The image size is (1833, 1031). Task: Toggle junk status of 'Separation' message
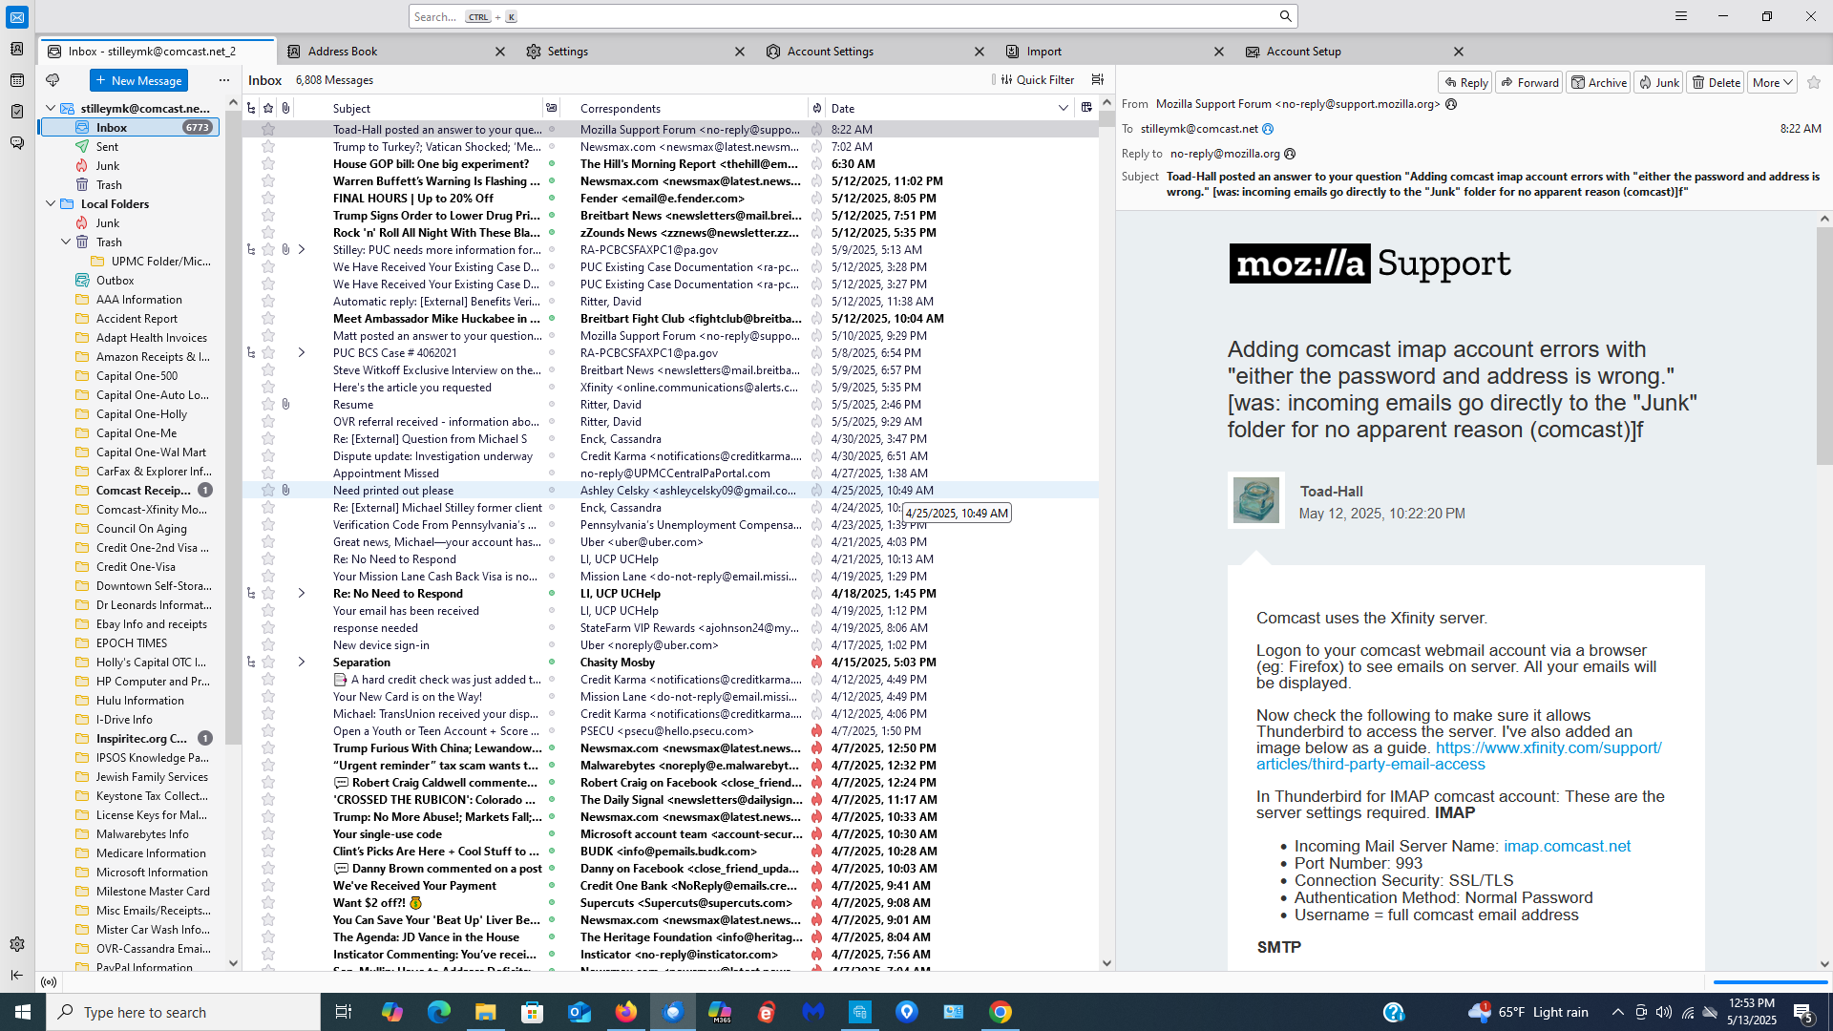coord(817,663)
